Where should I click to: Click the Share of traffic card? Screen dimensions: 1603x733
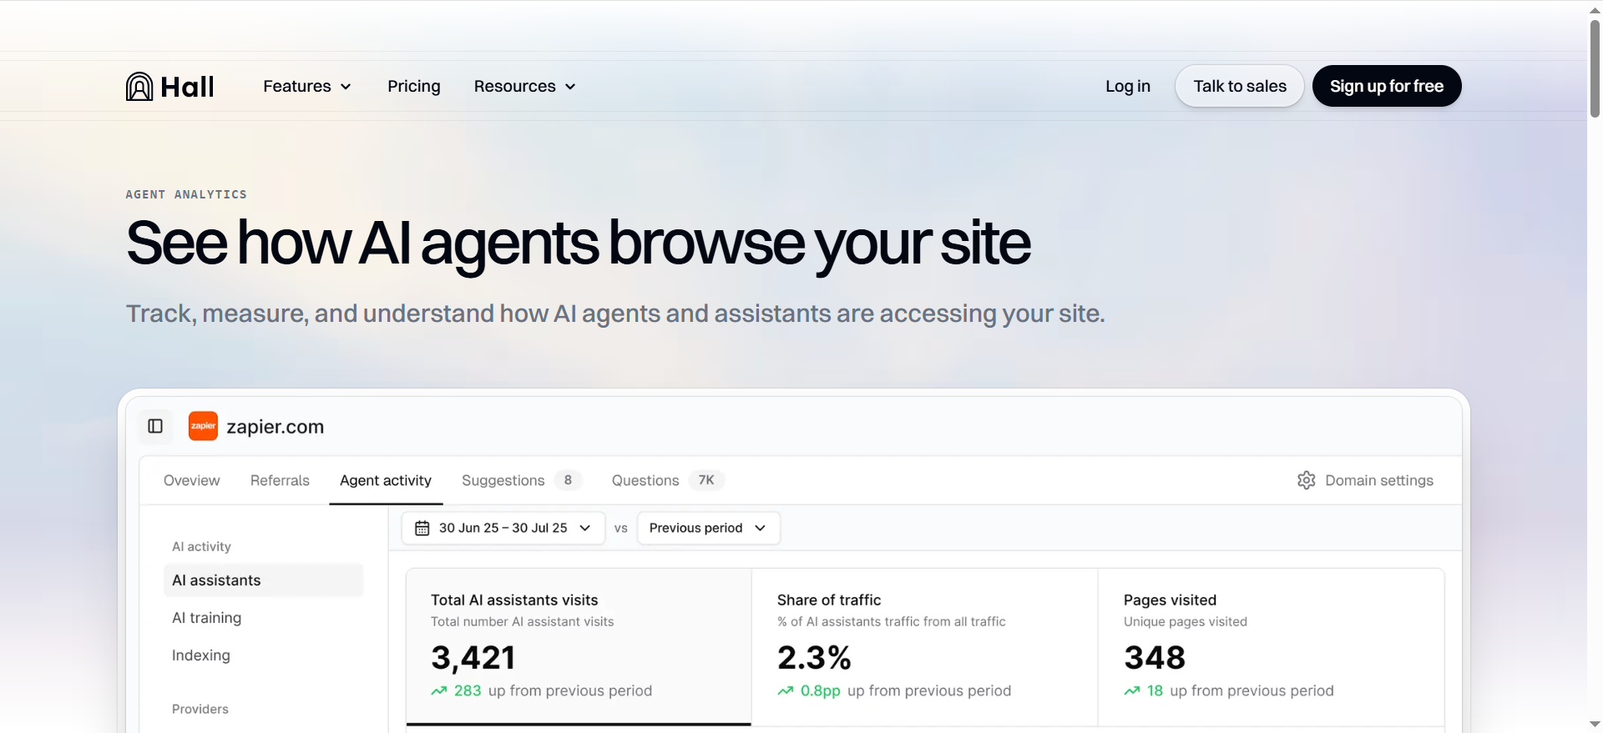925,647
